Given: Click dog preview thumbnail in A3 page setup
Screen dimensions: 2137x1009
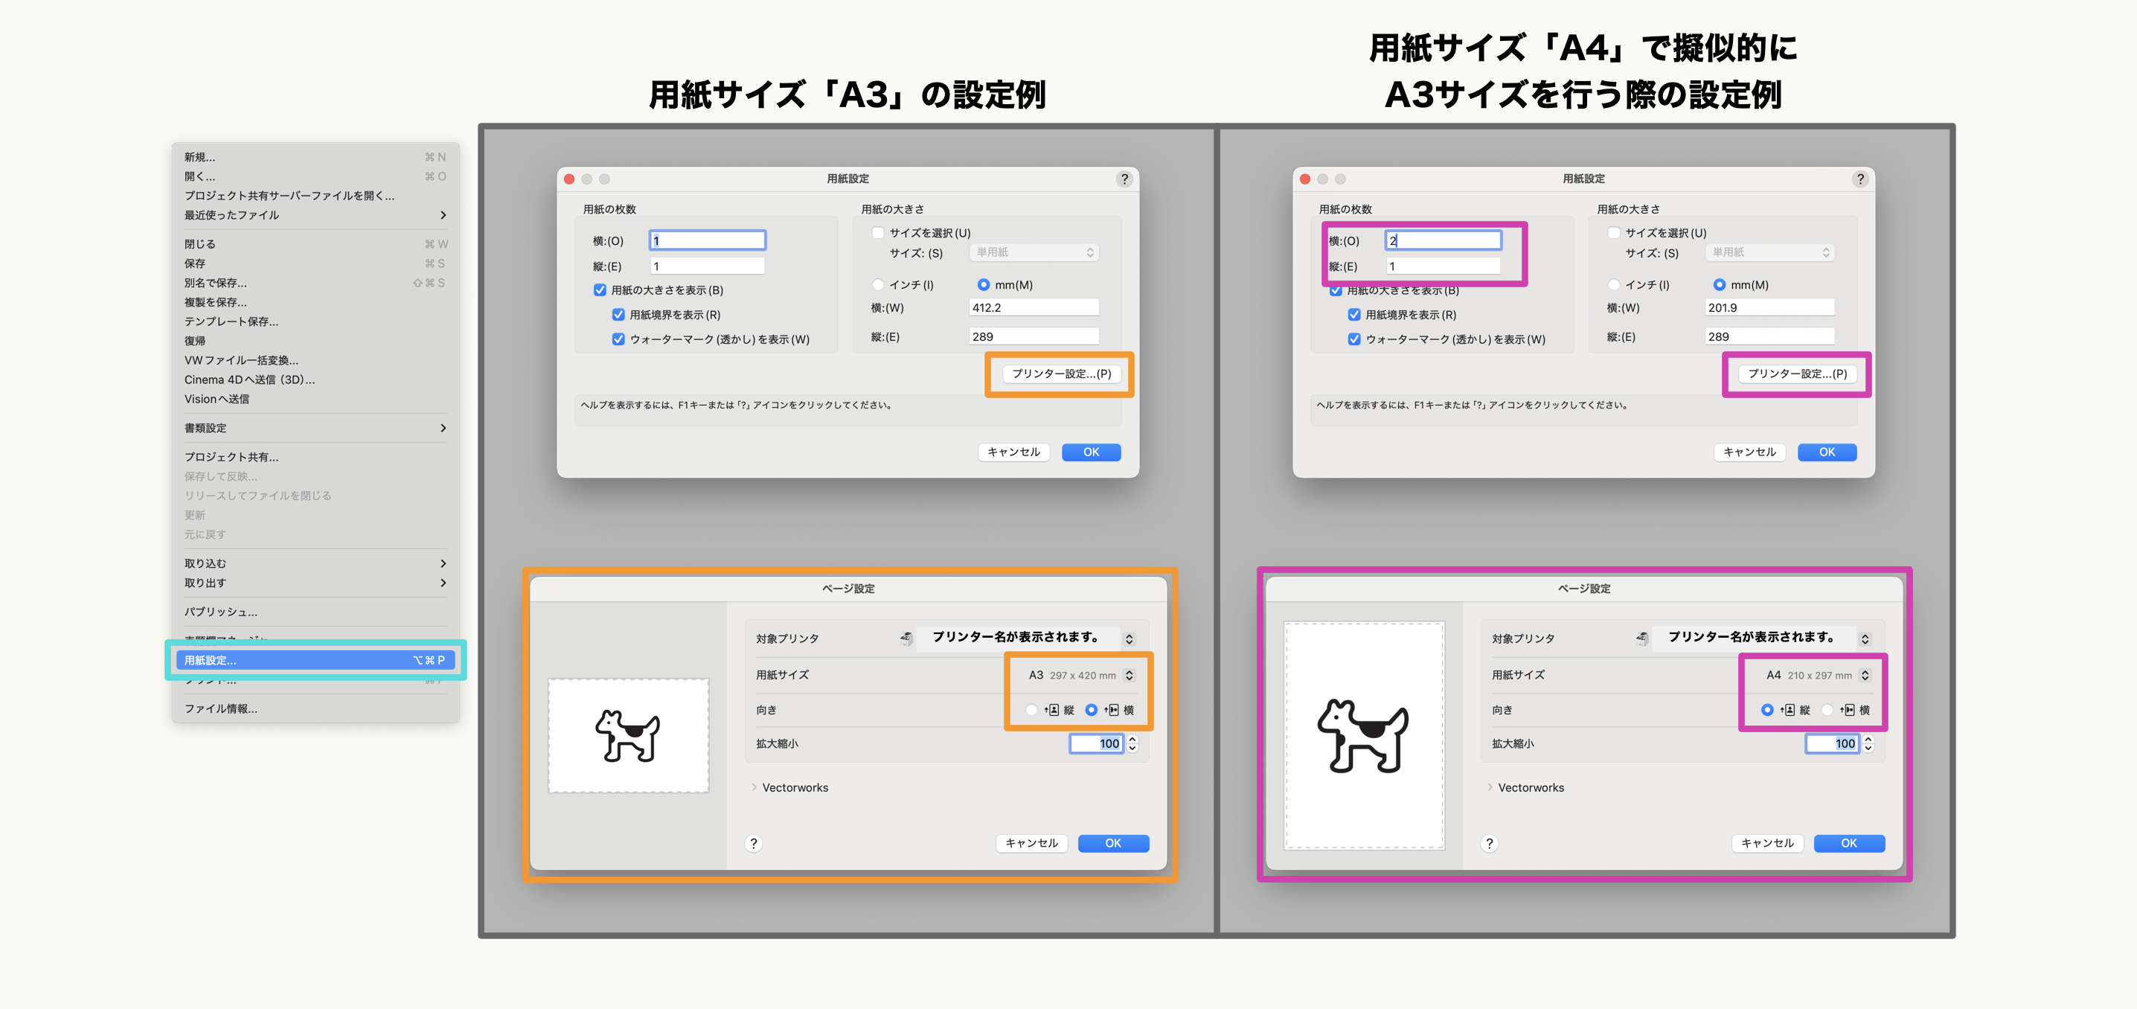Looking at the screenshot, I should pos(628,735).
